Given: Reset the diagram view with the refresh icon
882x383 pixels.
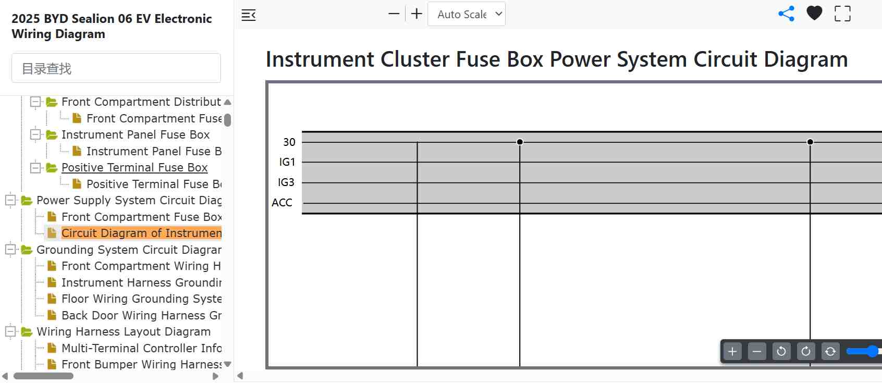Looking at the screenshot, I should 830,352.
